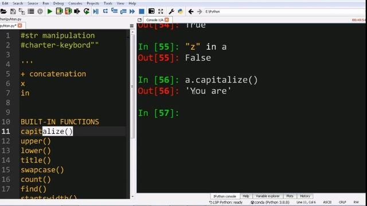
Task: Click the @ symbol finder icon
Action: (40, 11)
